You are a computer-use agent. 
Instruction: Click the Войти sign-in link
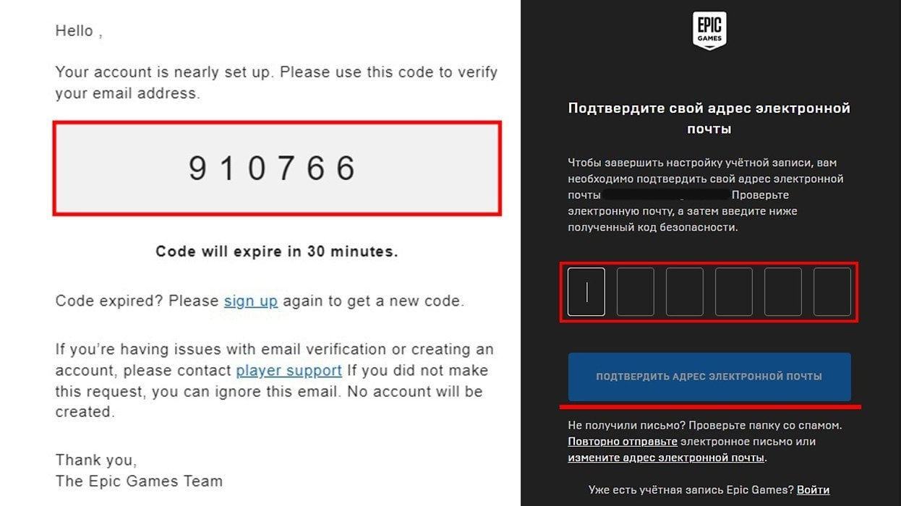click(x=814, y=490)
